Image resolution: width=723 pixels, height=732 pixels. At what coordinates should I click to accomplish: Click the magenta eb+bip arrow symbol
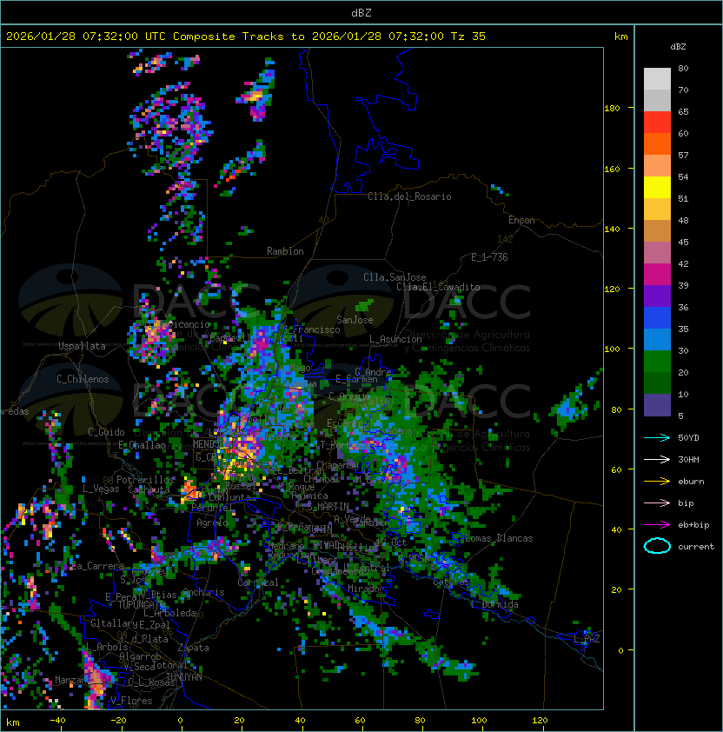click(x=657, y=525)
